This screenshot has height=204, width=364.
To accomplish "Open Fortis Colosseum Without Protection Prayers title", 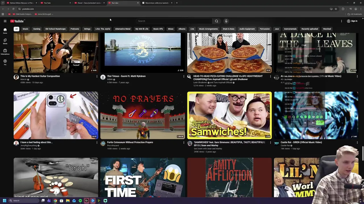I will pos(130,142).
